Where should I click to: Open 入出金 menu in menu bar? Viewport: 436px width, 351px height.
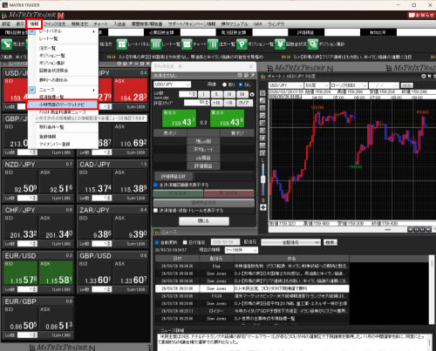119,24
